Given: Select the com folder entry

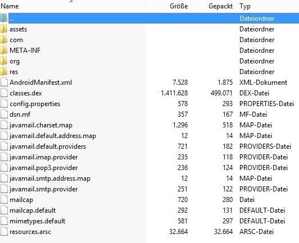Looking at the screenshot, I should click(149, 40).
